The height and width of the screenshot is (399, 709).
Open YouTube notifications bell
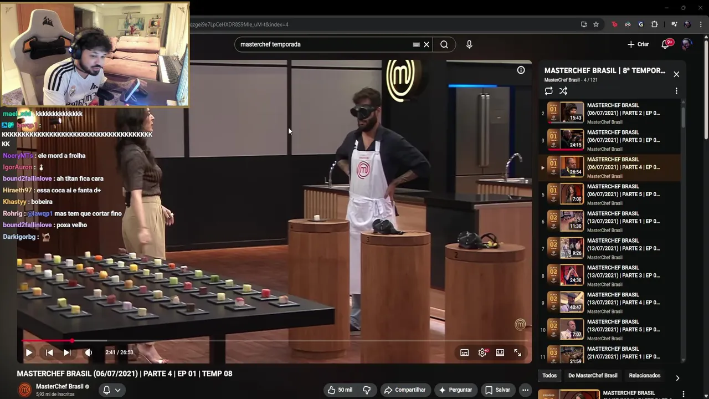click(x=666, y=44)
